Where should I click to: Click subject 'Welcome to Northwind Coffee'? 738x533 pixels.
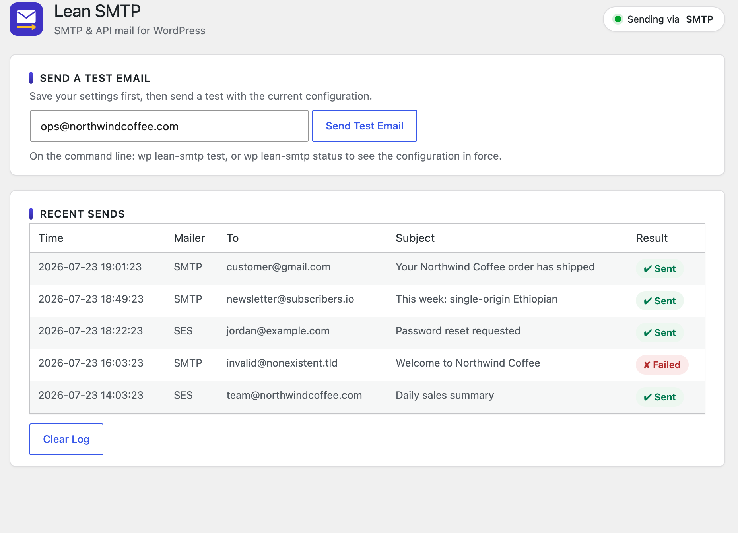coord(468,363)
